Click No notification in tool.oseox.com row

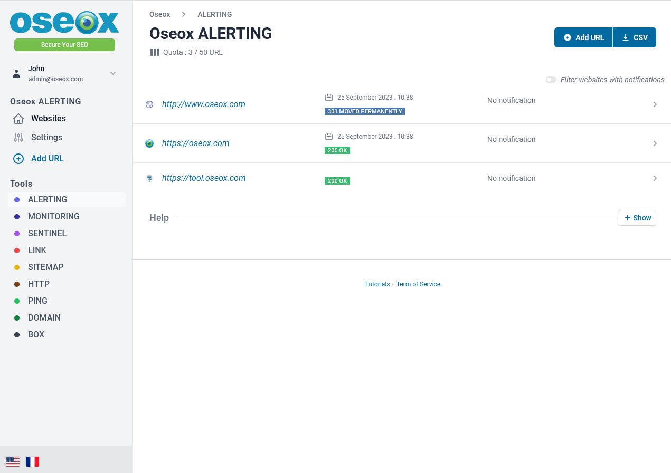(511, 178)
